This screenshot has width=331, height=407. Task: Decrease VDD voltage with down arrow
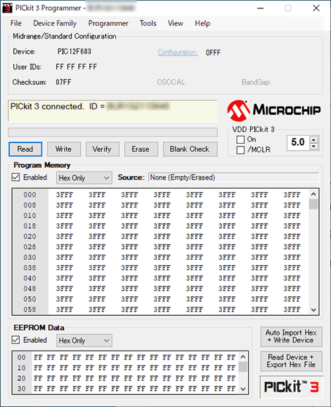pos(314,146)
